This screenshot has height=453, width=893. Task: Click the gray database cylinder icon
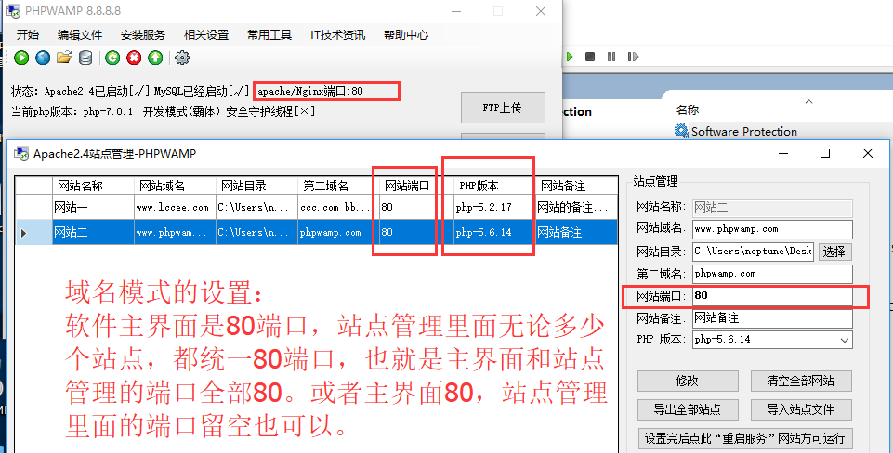85,58
